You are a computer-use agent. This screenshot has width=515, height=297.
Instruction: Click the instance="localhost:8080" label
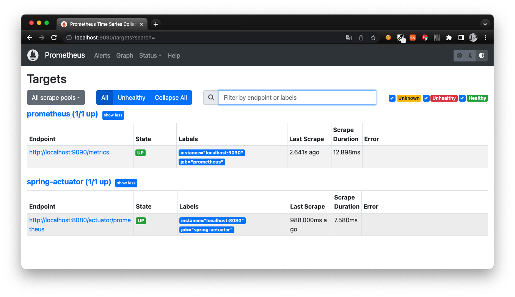pos(212,221)
